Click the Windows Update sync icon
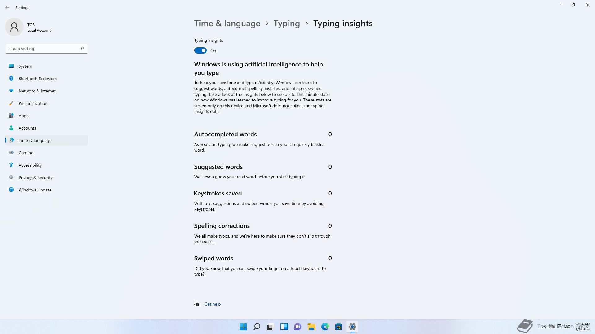Screen dimensions: 595x334 point(11,190)
